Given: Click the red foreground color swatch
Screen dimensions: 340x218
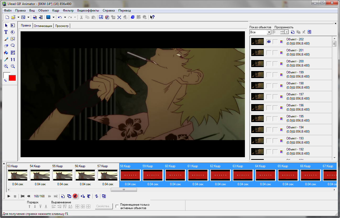Looking at the screenshot, I should (12, 78).
